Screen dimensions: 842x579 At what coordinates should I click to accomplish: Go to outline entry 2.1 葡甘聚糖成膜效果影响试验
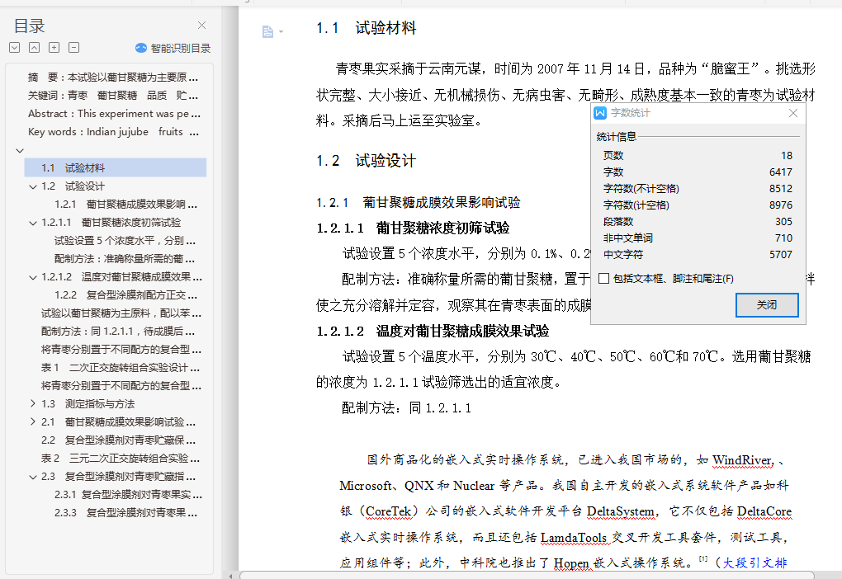click(x=118, y=422)
